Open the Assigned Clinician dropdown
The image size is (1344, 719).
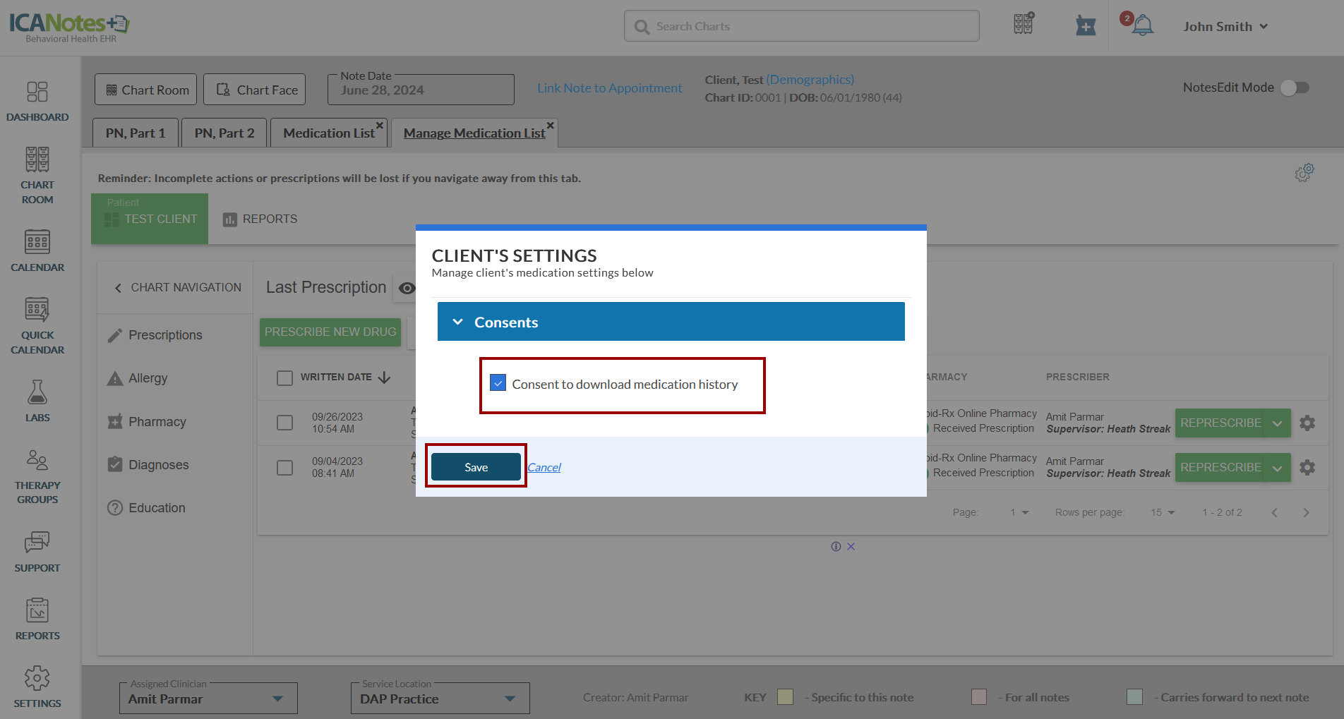(x=208, y=699)
